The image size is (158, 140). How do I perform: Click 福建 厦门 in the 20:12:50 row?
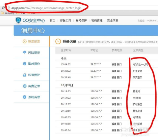117,111
